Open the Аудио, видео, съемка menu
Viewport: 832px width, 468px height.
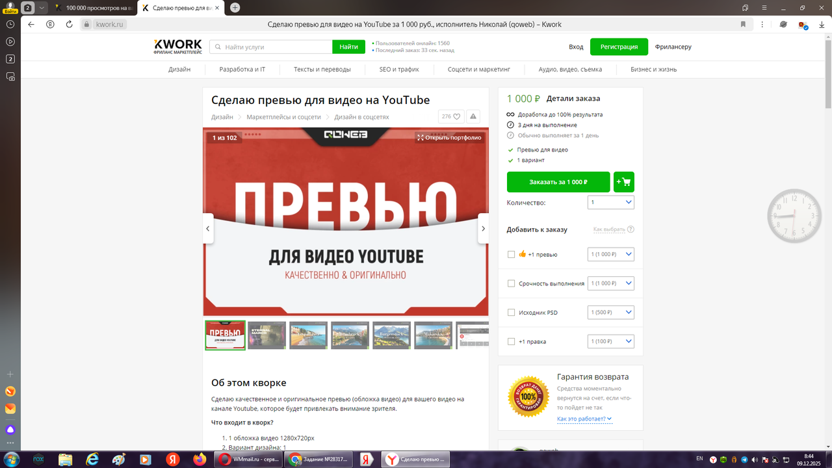(570, 69)
